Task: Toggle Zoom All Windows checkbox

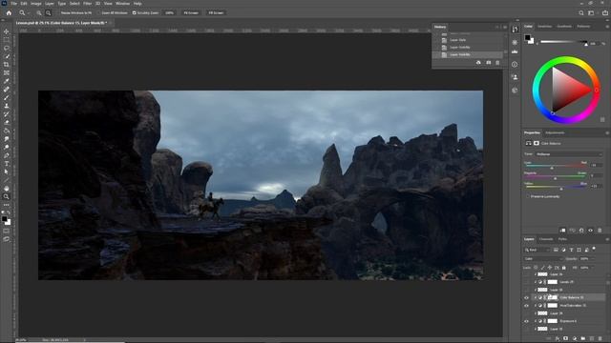Action: click(99, 12)
